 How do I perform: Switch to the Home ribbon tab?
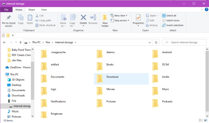[19, 10]
